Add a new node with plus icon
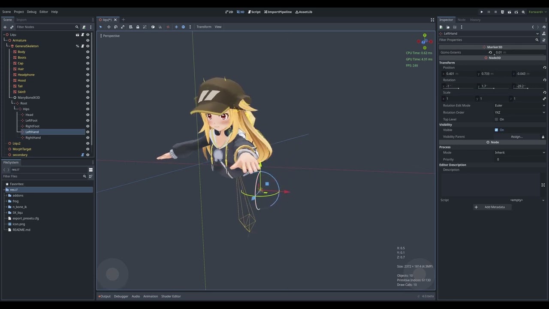This screenshot has width=549, height=309. pos(5,27)
